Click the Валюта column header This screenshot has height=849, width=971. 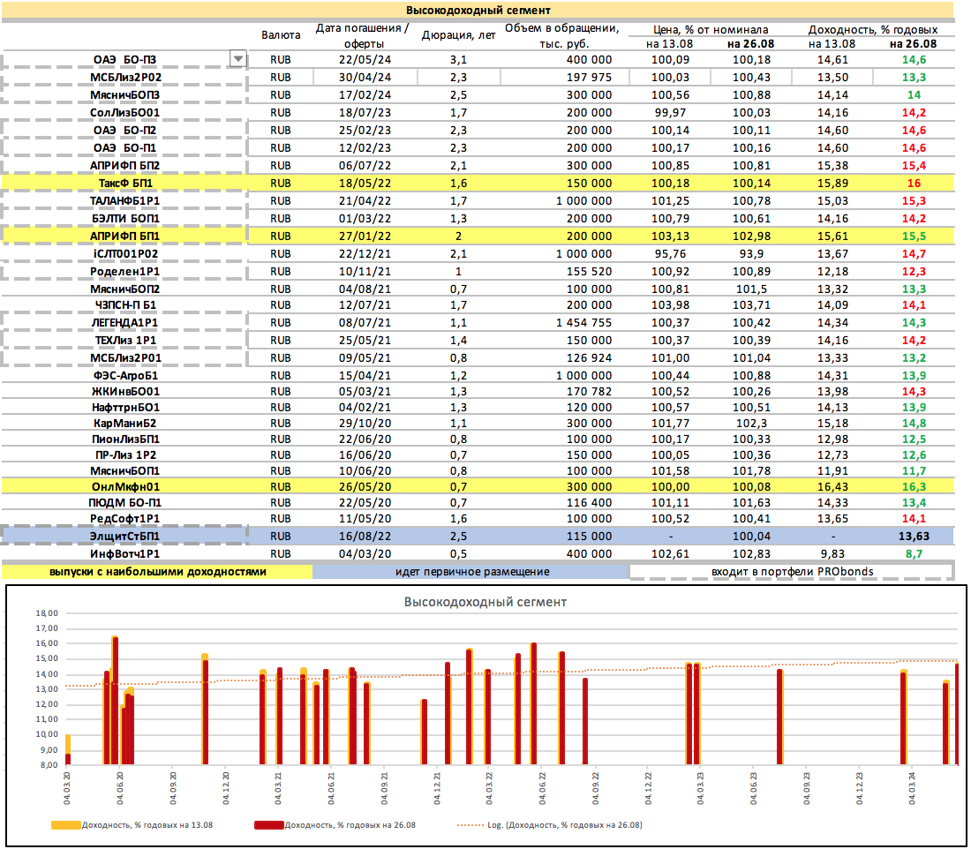[x=280, y=35]
